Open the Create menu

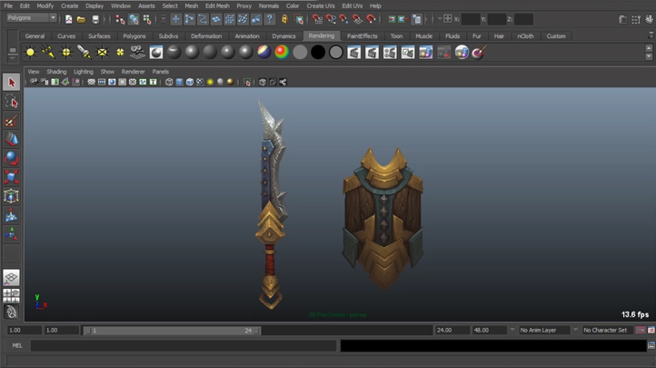pos(69,5)
